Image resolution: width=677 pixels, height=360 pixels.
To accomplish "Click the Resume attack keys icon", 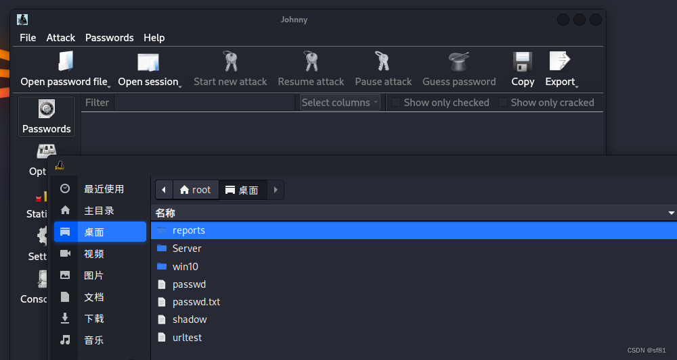I will coord(311,61).
